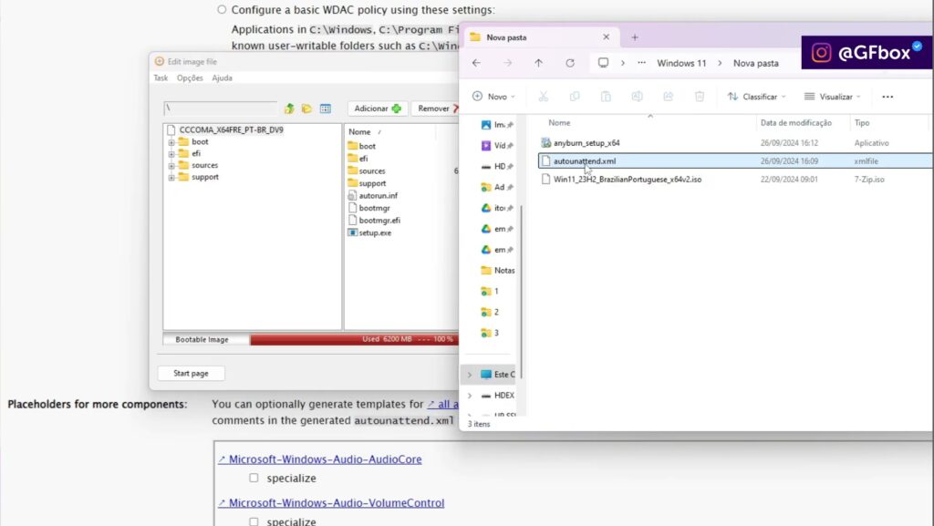This screenshot has height=526, width=934.
Task: Open sidebar folder named 3
Action: (490, 334)
